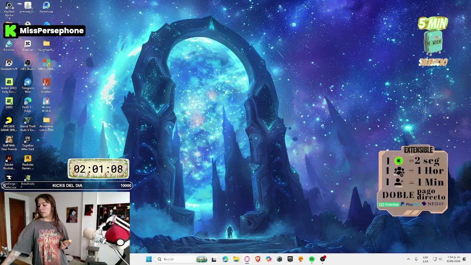Select the preview desktop file icon

point(28,7)
